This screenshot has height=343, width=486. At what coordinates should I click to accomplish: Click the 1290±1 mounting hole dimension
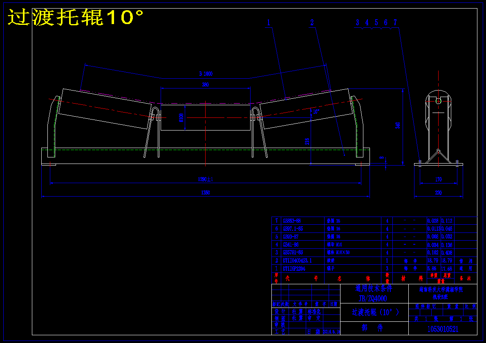[206, 179]
